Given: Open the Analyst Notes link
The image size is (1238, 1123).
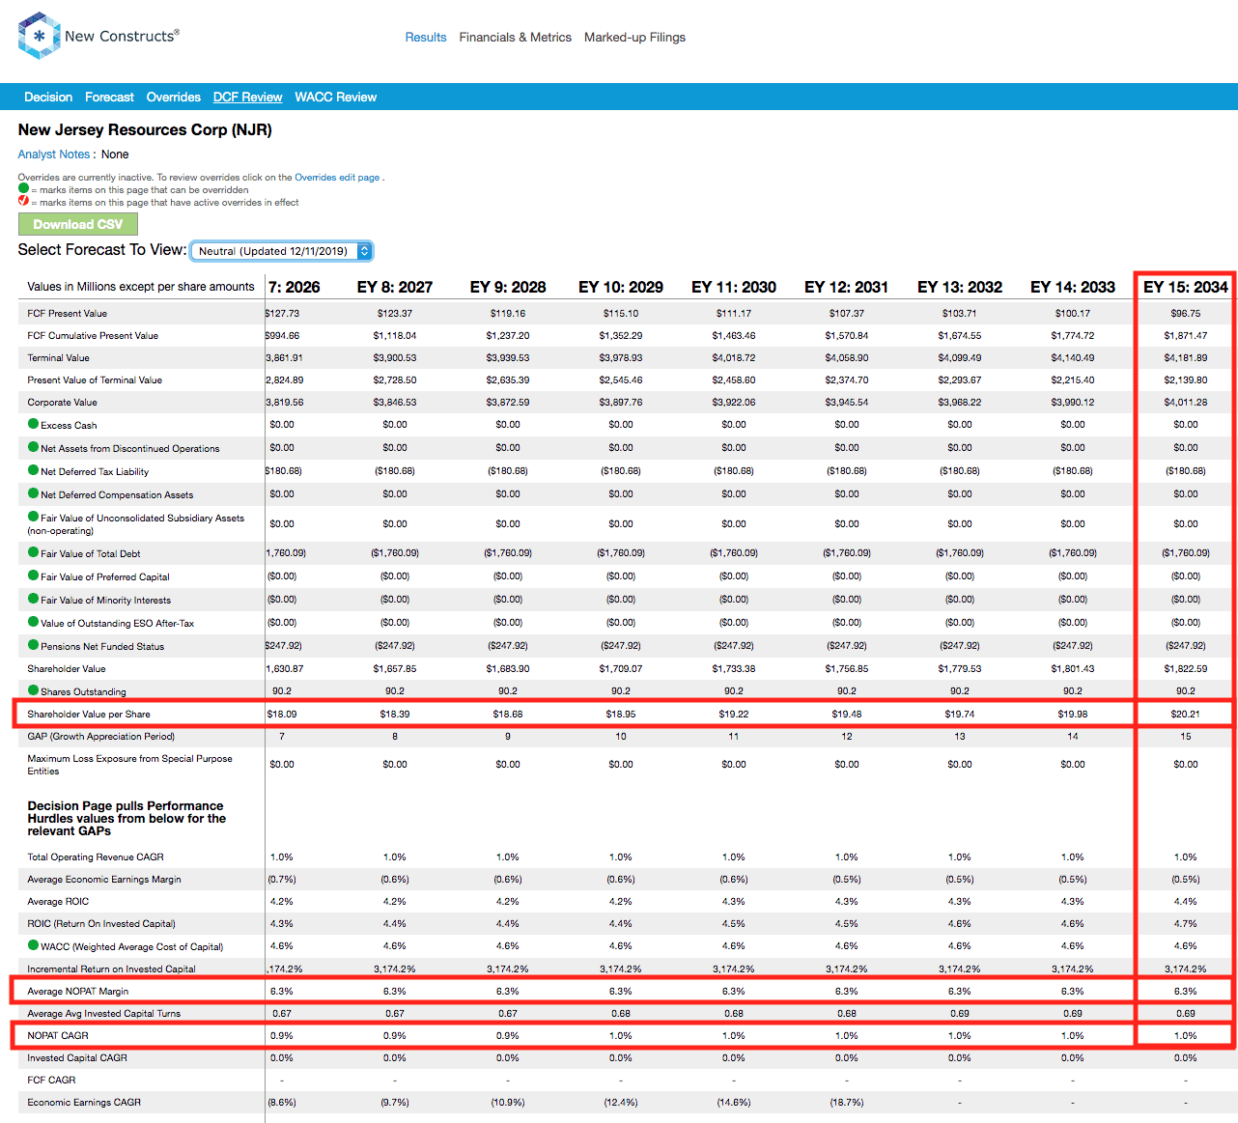Looking at the screenshot, I should pyautogui.click(x=54, y=154).
